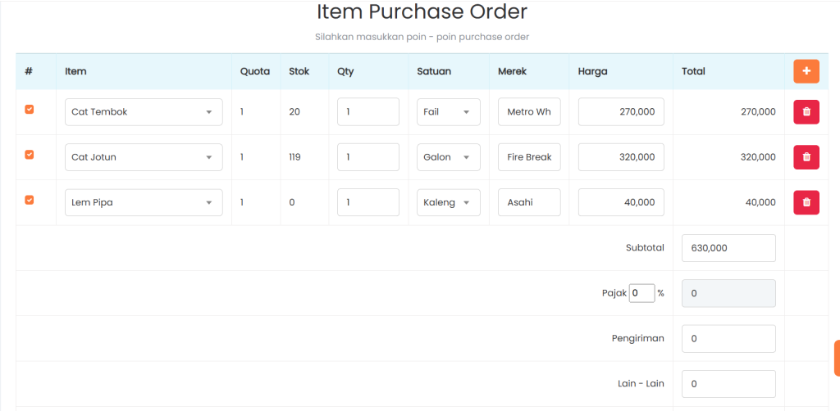Click the orange plus add row button
Image resolution: width=840 pixels, height=411 pixels.
(806, 71)
